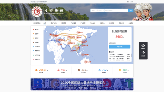Click the Australia marker on the map
Screen dimensions: 164x92
pos(85,62)
